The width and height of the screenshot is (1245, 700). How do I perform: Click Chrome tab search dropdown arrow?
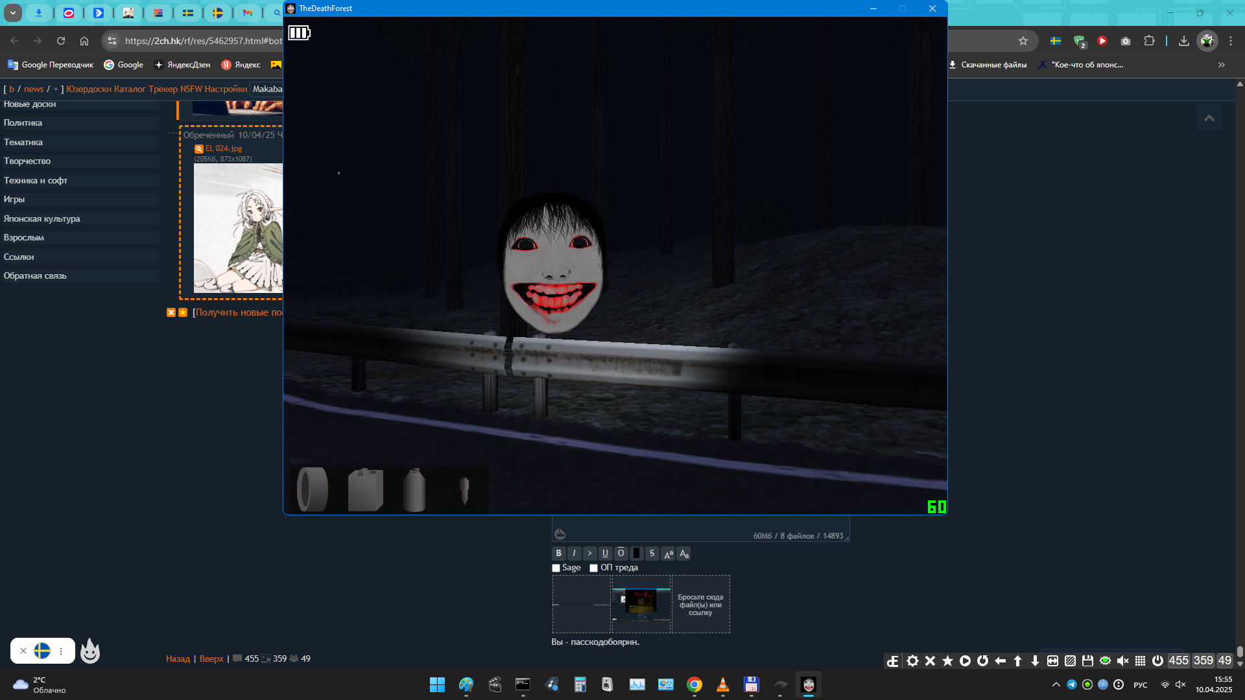tap(12, 12)
